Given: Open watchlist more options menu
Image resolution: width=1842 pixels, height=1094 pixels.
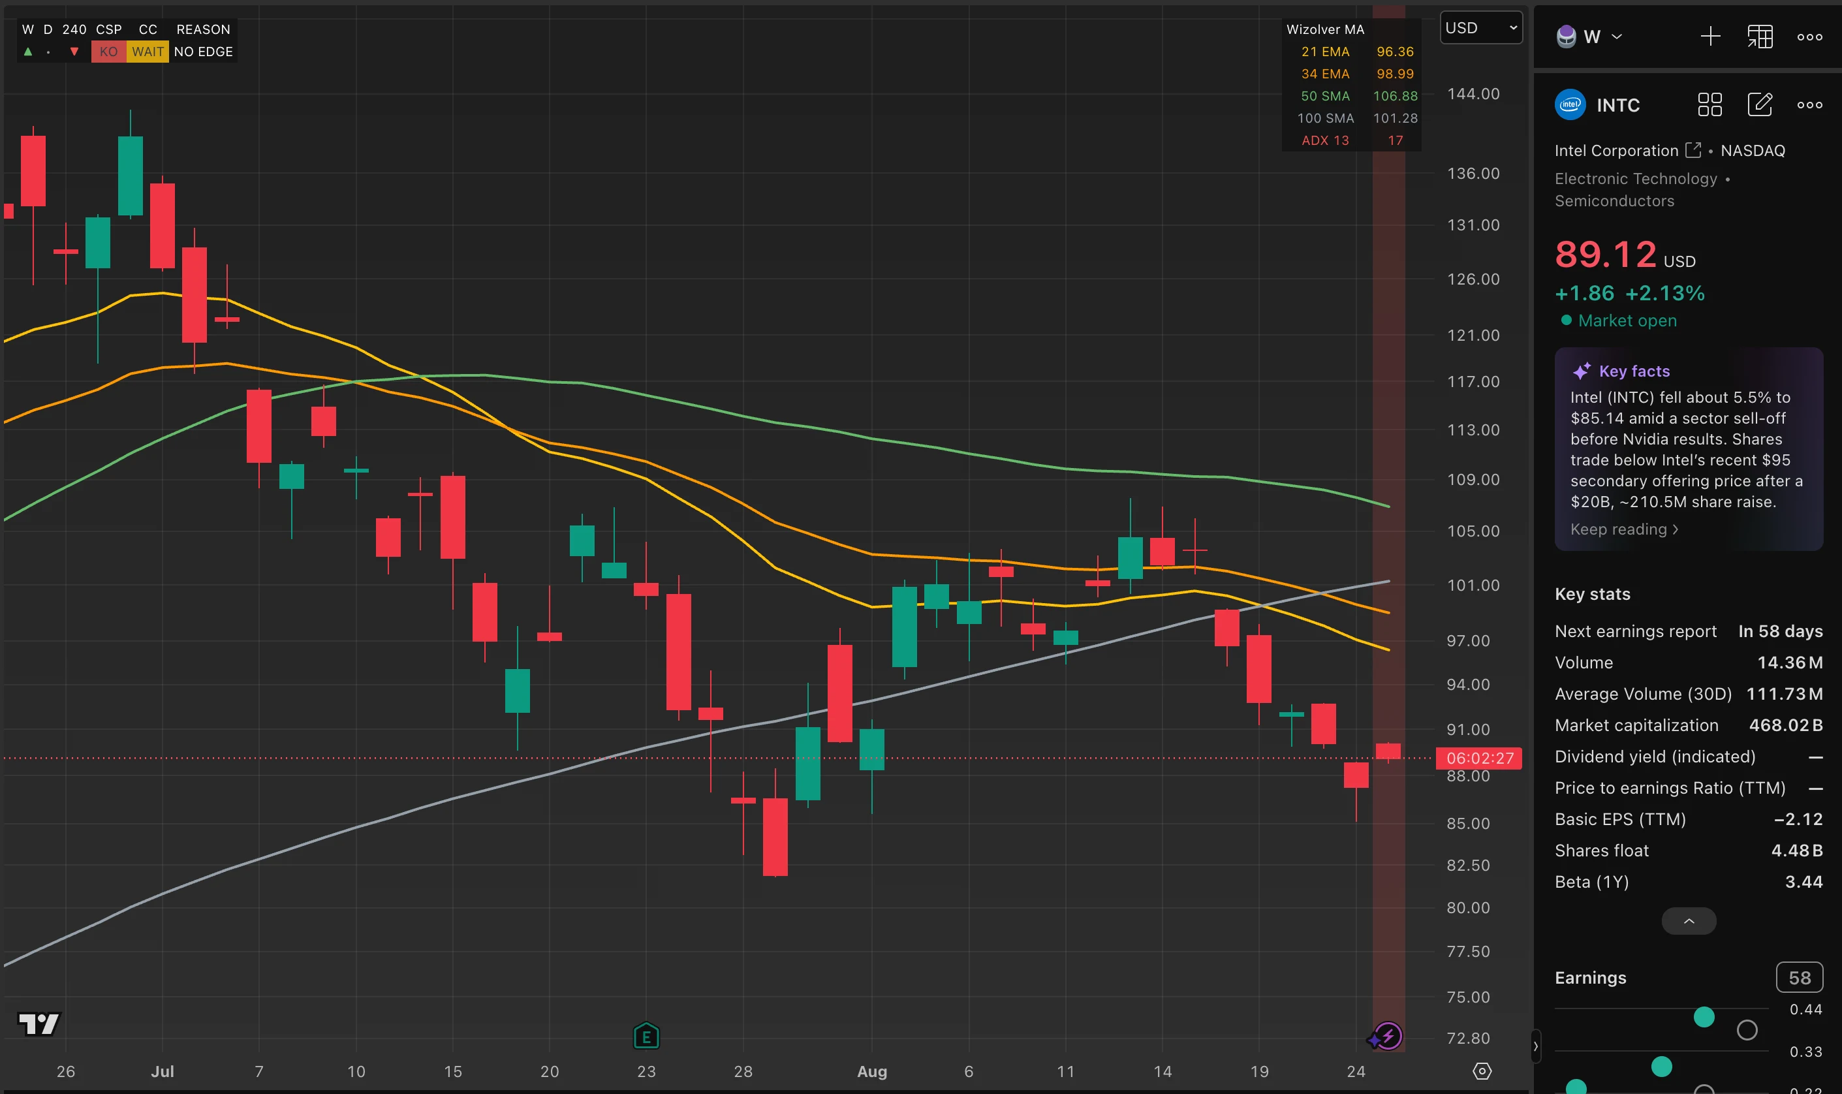Looking at the screenshot, I should click(x=1809, y=36).
